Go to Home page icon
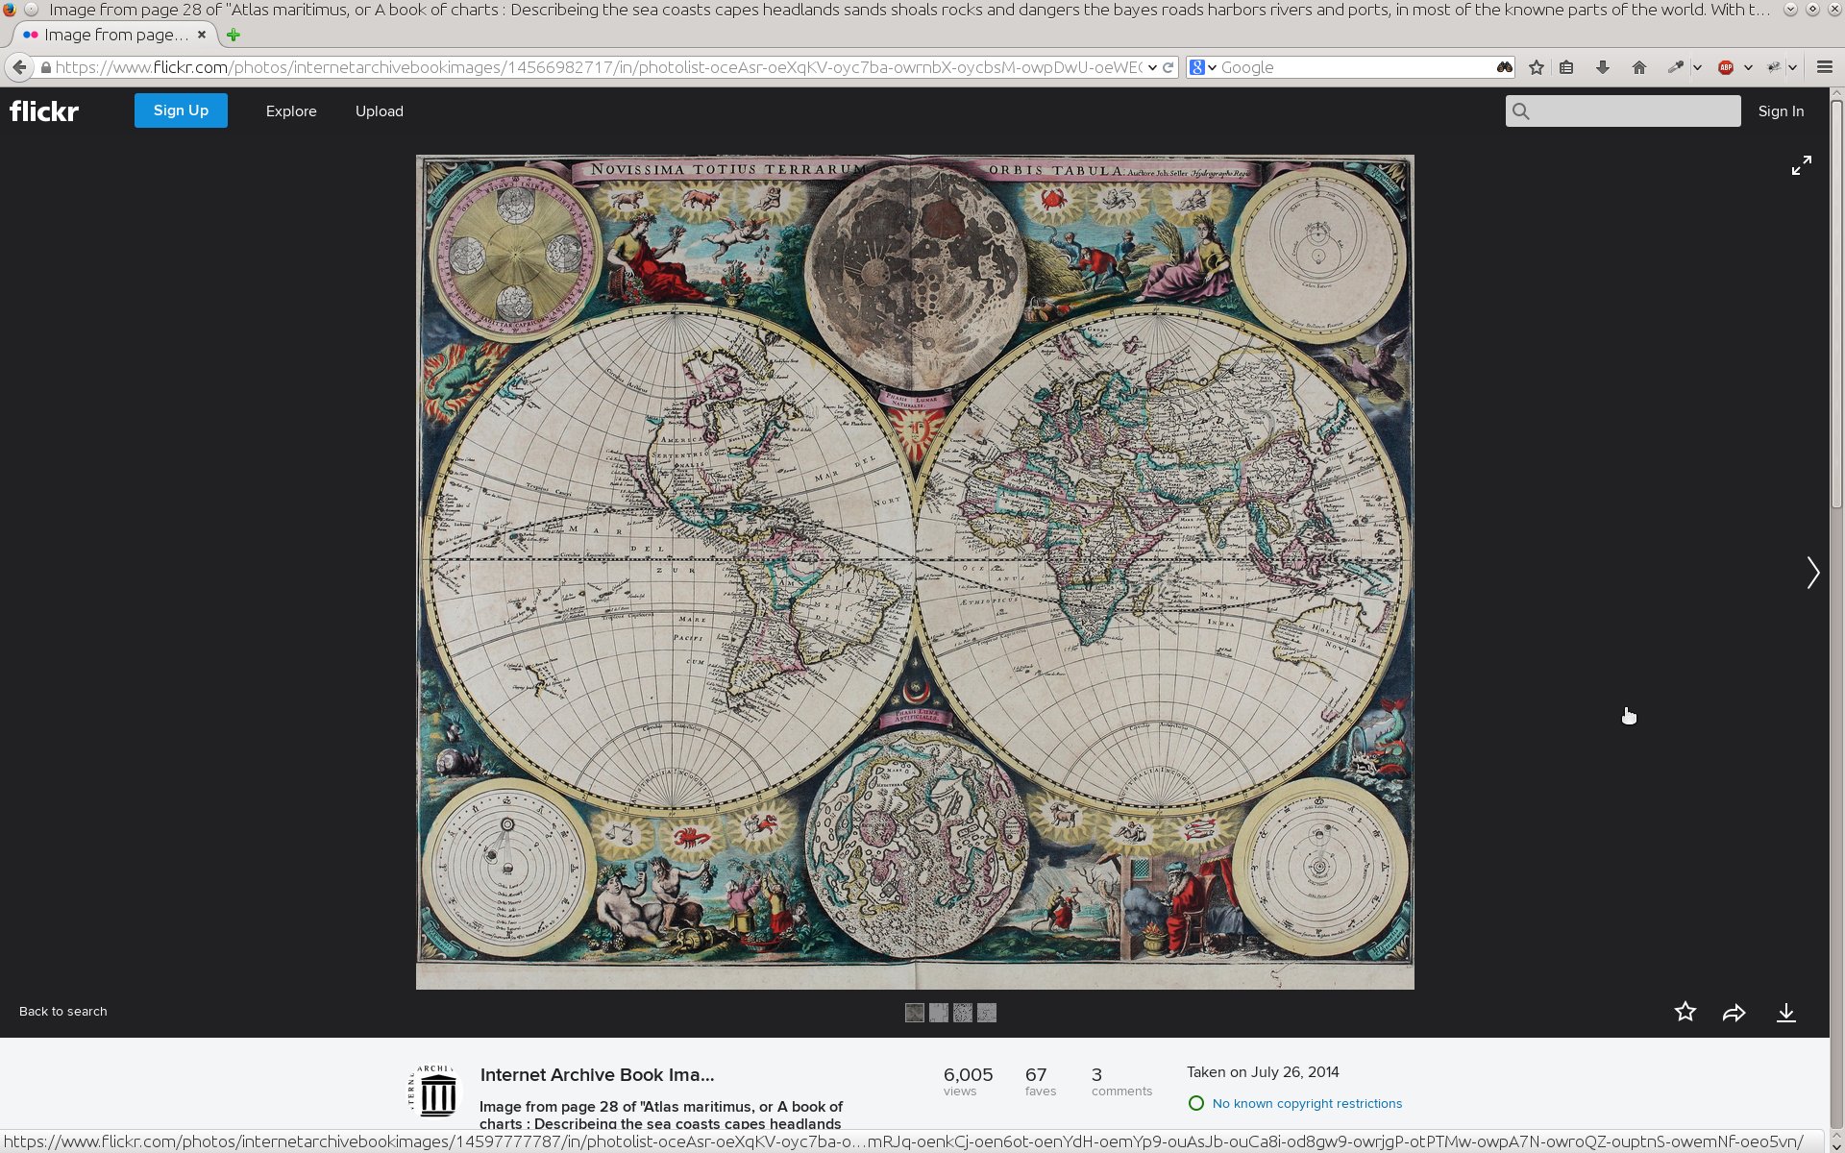Viewport: 1845px width, 1153px height. coord(1639,67)
